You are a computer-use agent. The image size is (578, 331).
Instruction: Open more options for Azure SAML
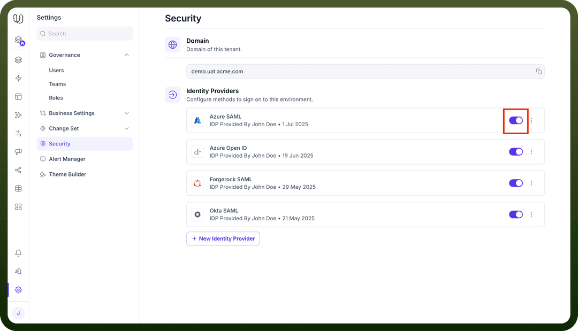[531, 120]
